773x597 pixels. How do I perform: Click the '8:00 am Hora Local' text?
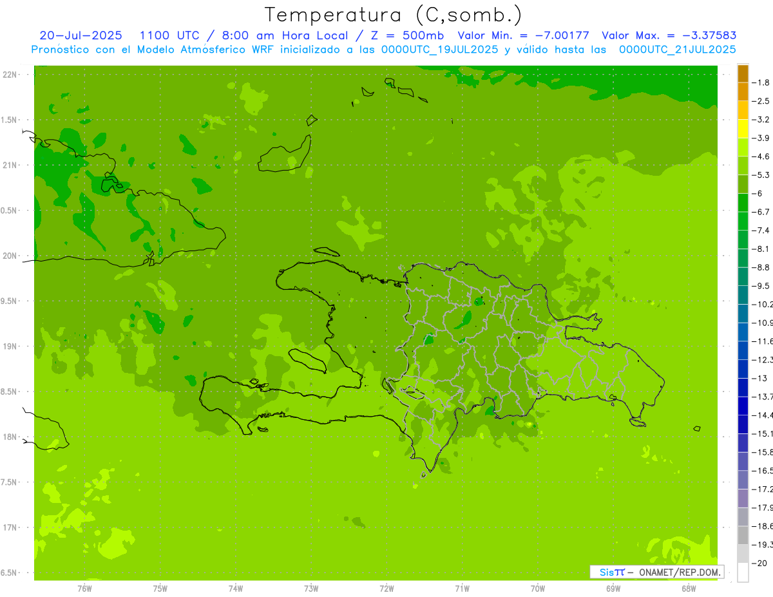tap(285, 35)
